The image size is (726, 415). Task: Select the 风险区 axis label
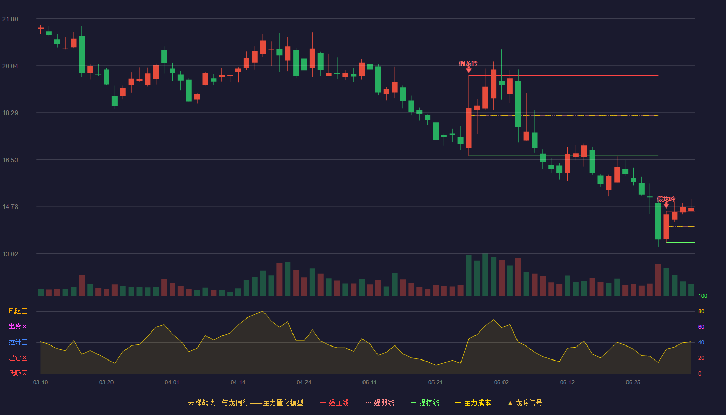point(18,311)
